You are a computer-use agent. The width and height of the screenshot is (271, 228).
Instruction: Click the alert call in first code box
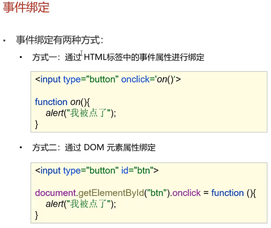(x=54, y=113)
